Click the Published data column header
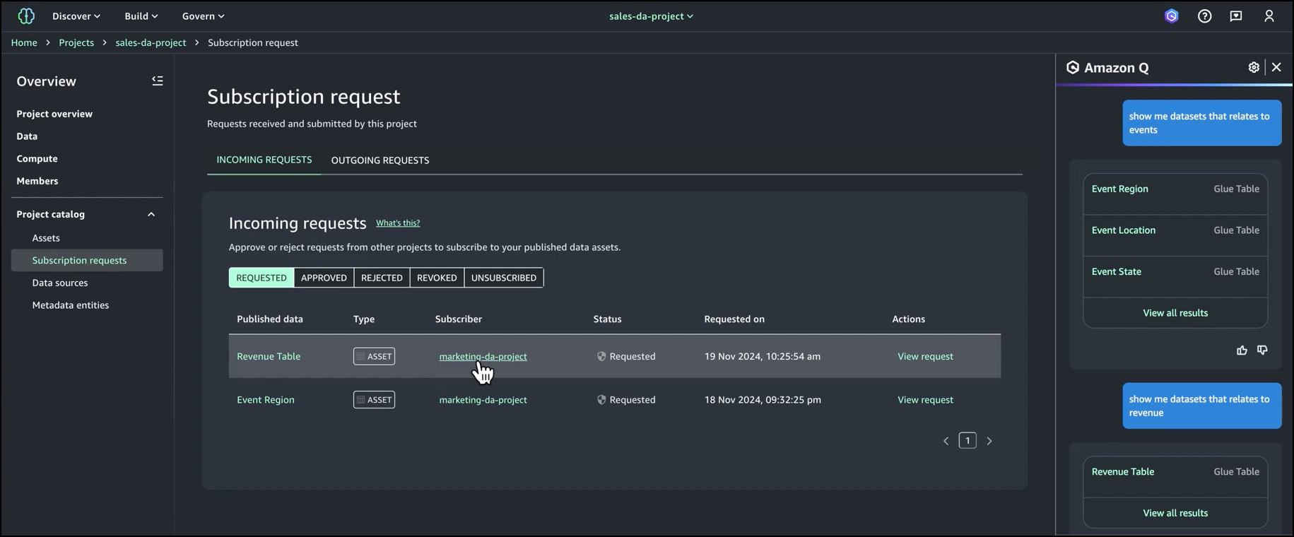The width and height of the screenshot is (1294, 537). tap(270, 319)
